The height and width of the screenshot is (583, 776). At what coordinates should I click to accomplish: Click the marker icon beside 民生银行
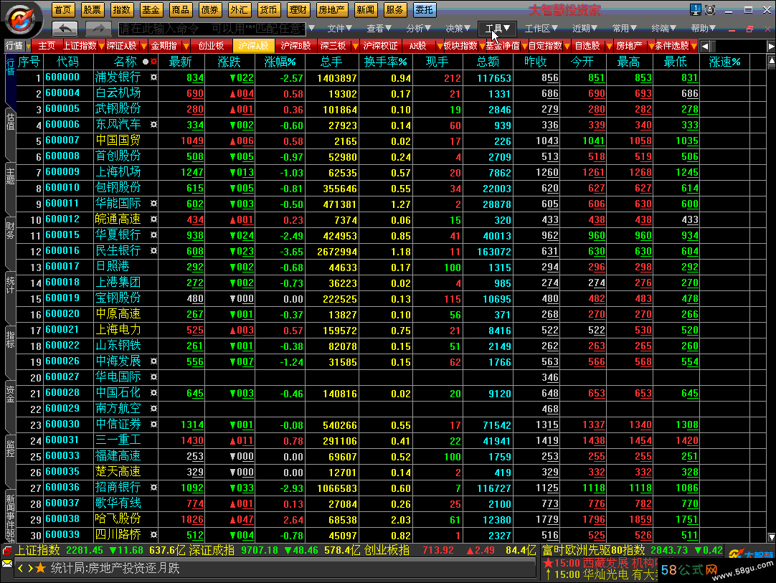point(154,251)
